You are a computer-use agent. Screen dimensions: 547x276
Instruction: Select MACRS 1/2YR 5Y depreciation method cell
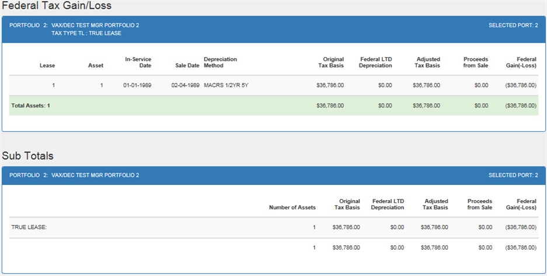tap(226, 85)
